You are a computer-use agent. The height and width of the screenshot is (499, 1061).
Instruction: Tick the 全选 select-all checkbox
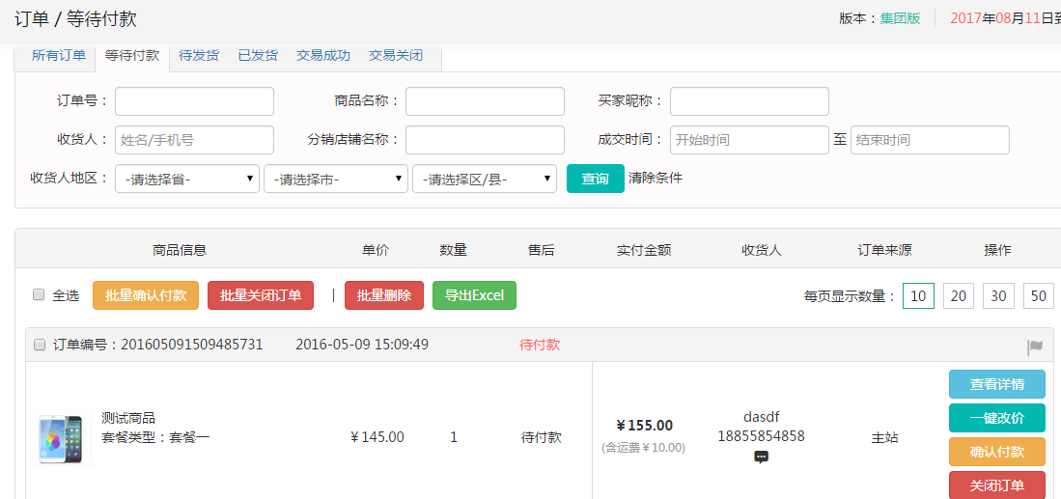coord(40,295)
